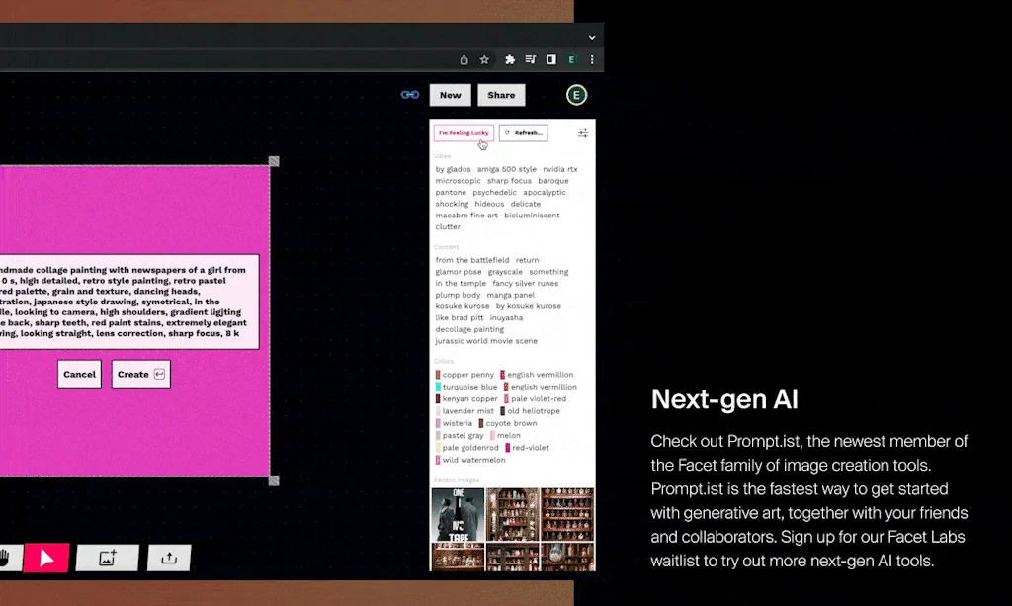Open the account menu via the E avatar
1012x606 pixels.
coord(575,95)
